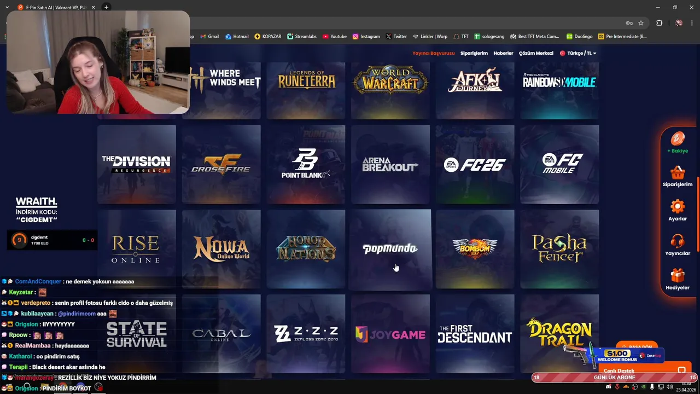Viewport: 700px width, 394px height.
Task: Bookmark this page with star icon
Action: (641, 23)
